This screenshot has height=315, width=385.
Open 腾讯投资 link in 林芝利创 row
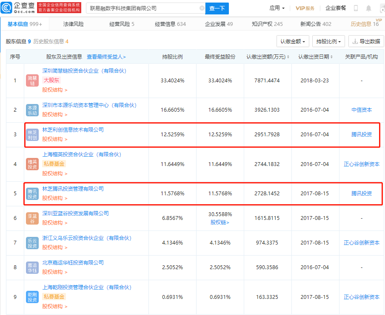coord(362,135)
